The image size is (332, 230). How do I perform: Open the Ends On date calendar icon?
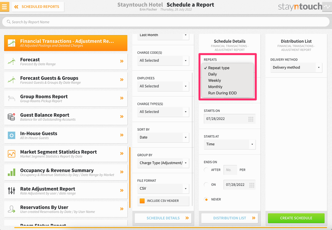(x=252, y=185)
